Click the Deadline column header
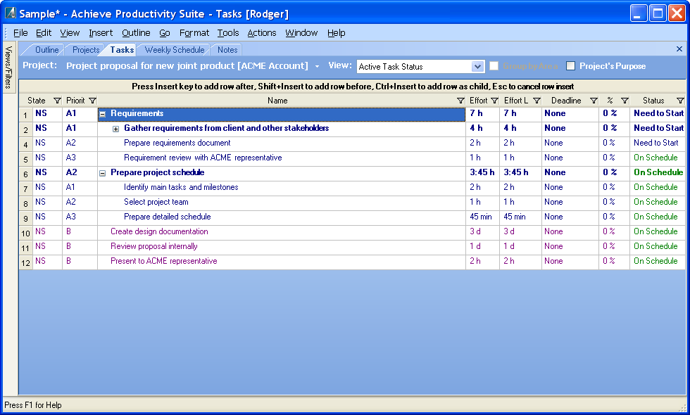 (566, 101)
